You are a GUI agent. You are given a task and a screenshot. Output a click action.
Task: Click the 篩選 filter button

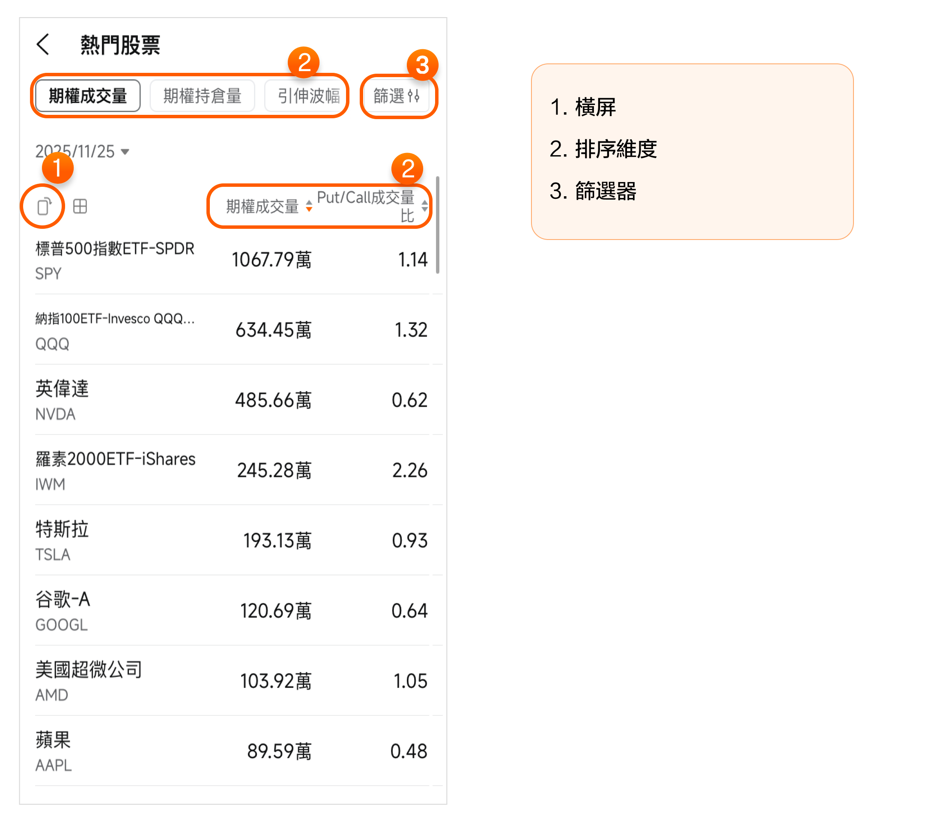[x=389, y=96]
